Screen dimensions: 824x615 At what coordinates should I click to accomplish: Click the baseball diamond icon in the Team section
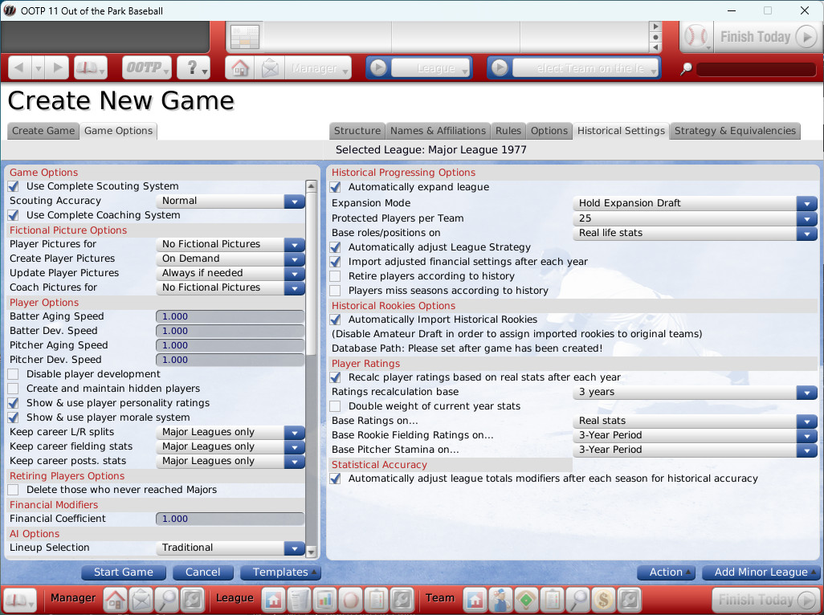pos(527,599)
